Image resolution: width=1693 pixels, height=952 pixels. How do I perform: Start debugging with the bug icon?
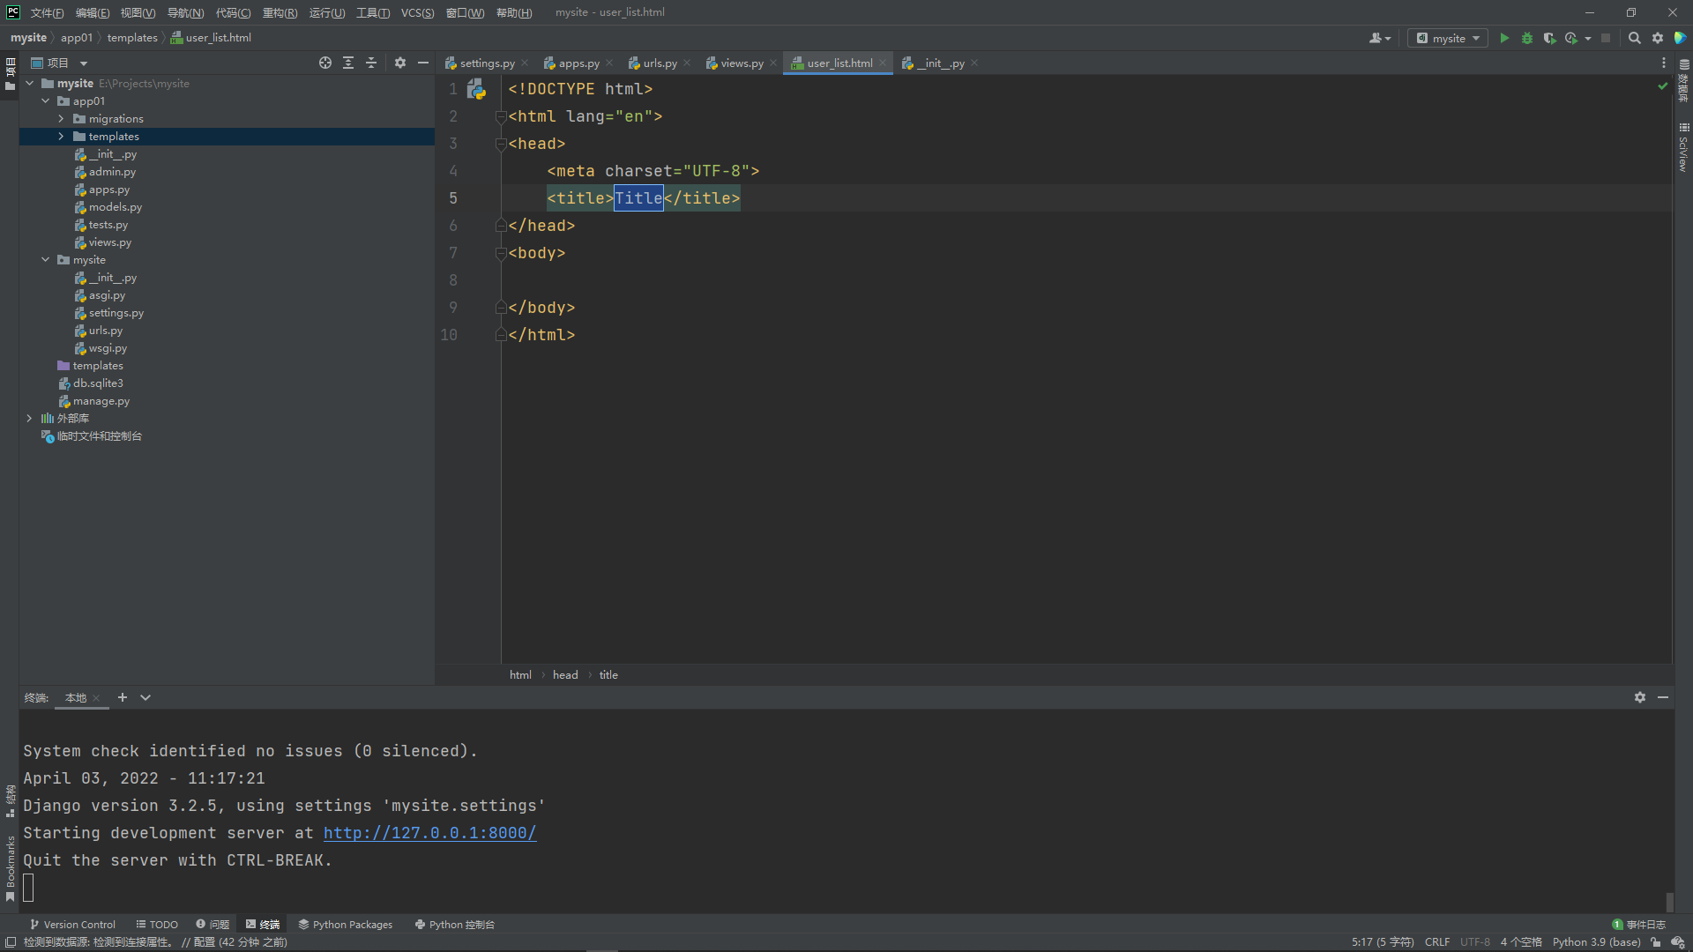pyautogui.click(x=1527, y=38)
